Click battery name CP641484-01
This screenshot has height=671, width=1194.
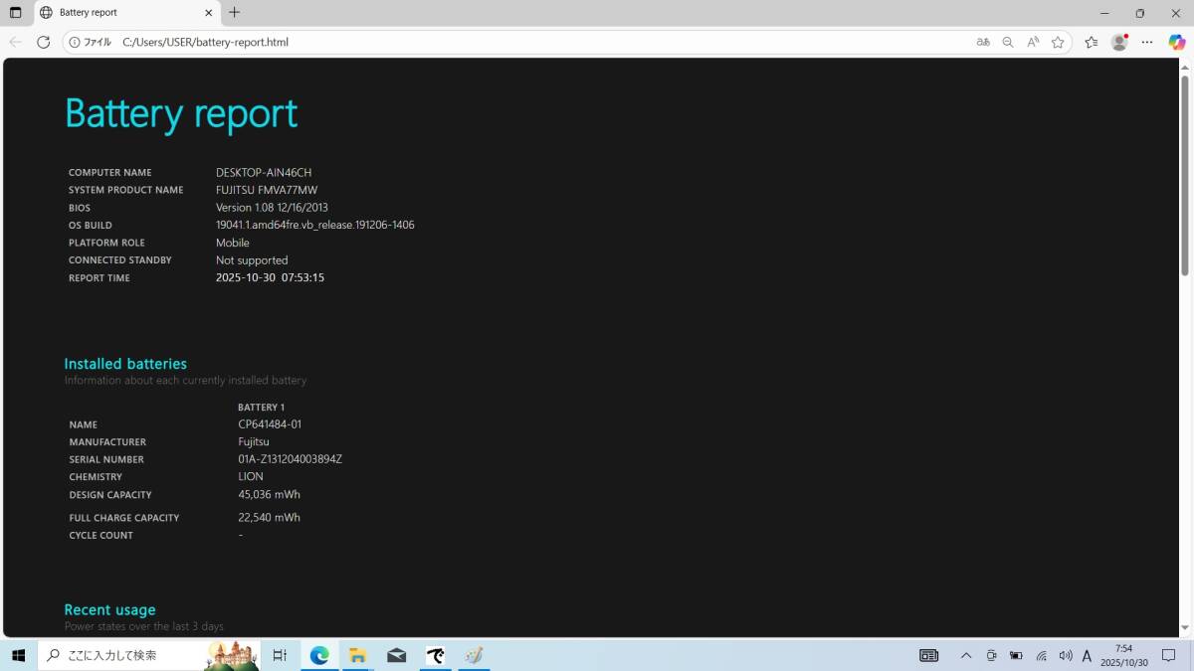pyautogui.click(x=270, y=424)
